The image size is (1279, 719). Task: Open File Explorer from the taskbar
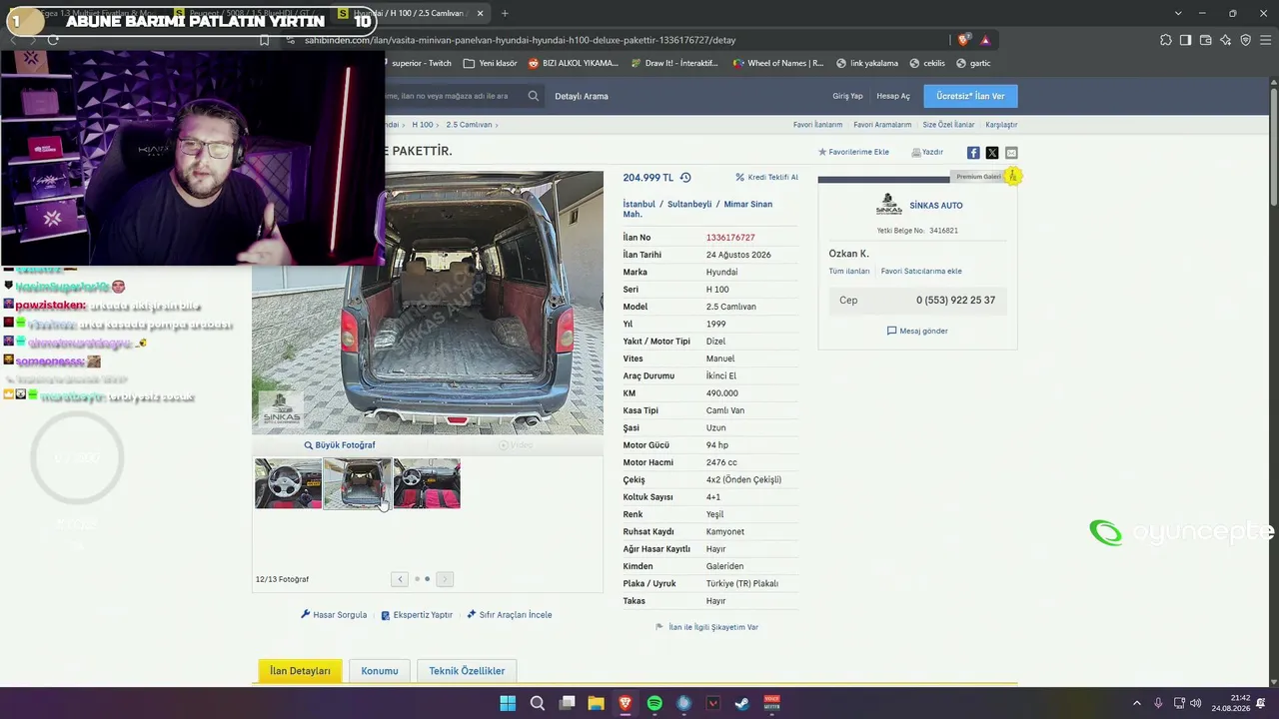(x=596, y=703)
